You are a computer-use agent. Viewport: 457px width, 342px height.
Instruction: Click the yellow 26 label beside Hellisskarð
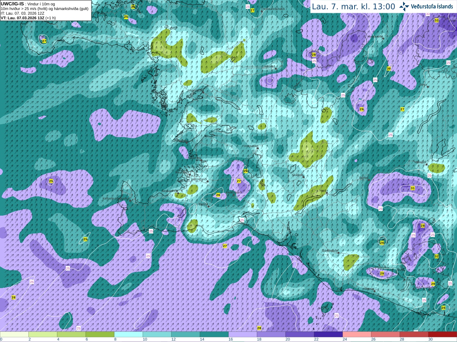(218, 195)
